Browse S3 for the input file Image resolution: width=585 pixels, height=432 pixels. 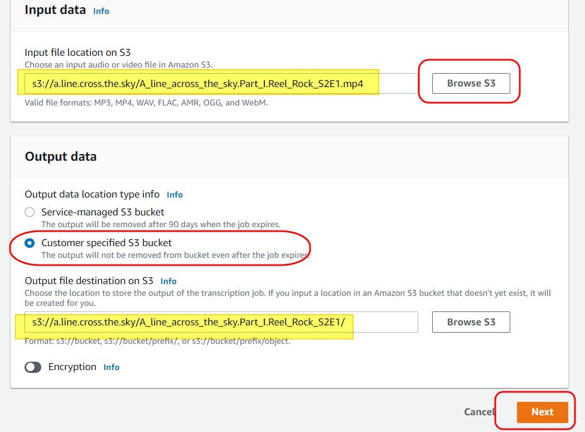(471, 83)
